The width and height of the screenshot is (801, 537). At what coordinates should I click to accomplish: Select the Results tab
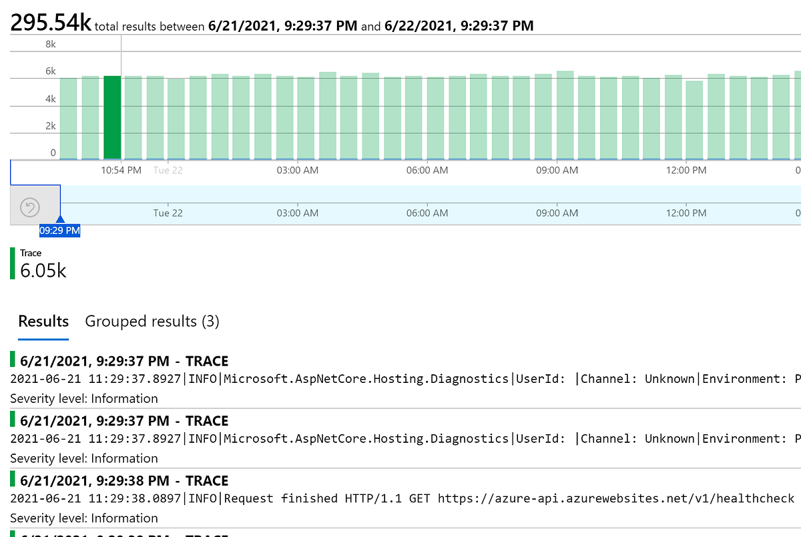click(43, 322)
